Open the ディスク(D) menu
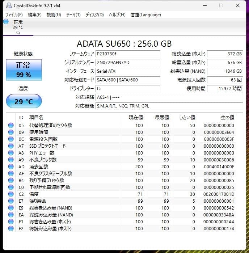 coord(94,15)
